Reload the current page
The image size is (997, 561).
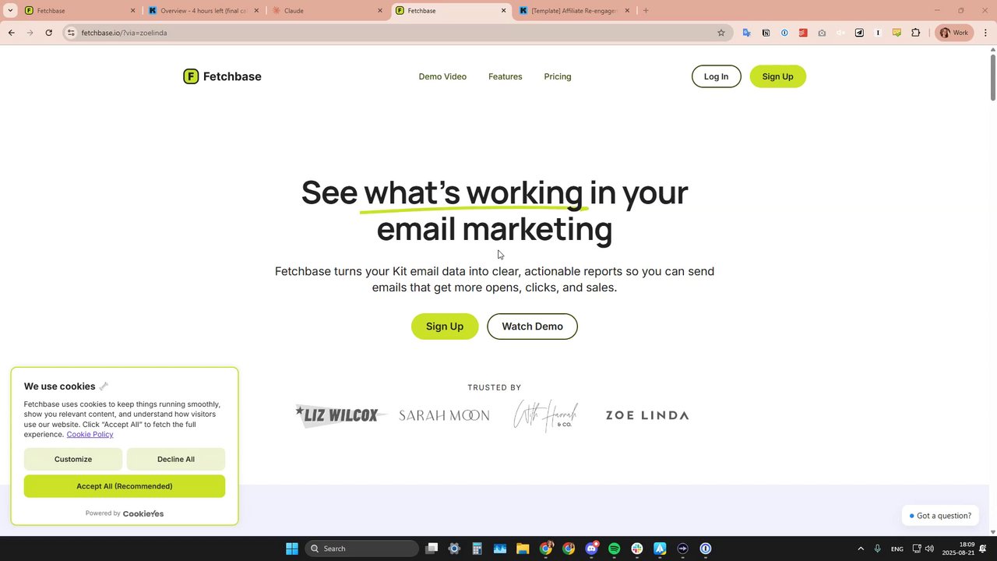coord(49,33)
